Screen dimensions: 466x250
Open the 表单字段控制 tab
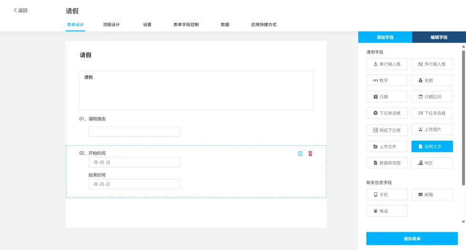[x=186, y=25]
